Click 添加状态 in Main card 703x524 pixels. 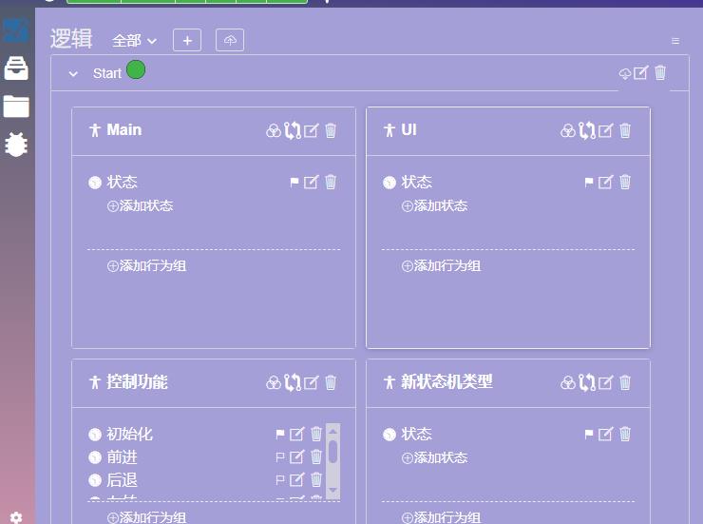[141, 206]
